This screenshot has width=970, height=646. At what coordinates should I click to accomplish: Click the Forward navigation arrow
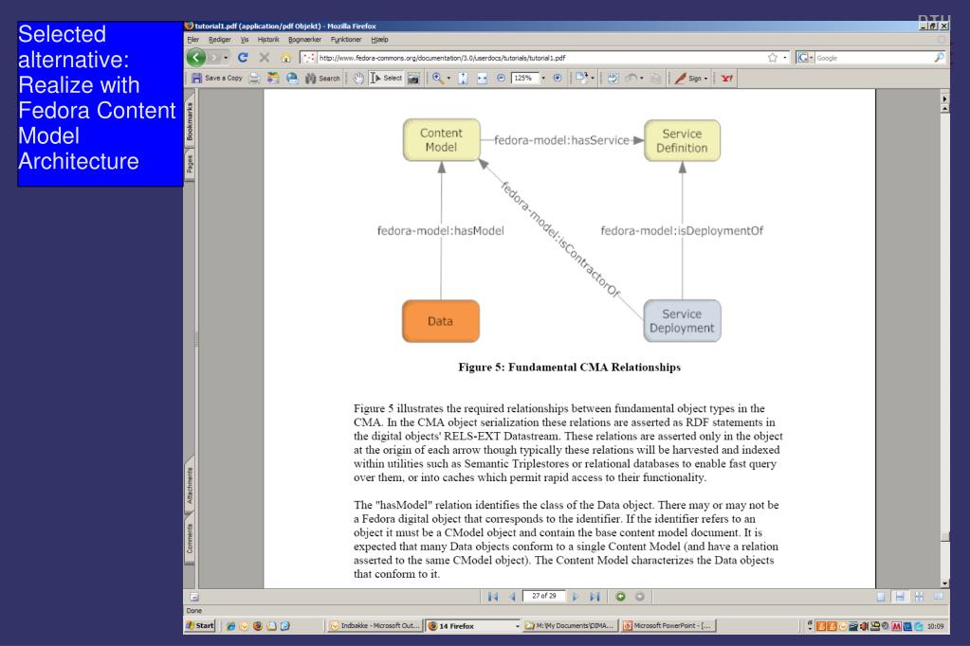coord(213,58)
